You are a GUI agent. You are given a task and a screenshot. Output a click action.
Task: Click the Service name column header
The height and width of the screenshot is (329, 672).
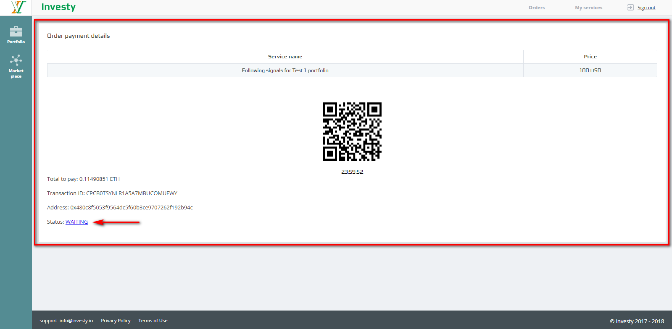tap(285, 57)
